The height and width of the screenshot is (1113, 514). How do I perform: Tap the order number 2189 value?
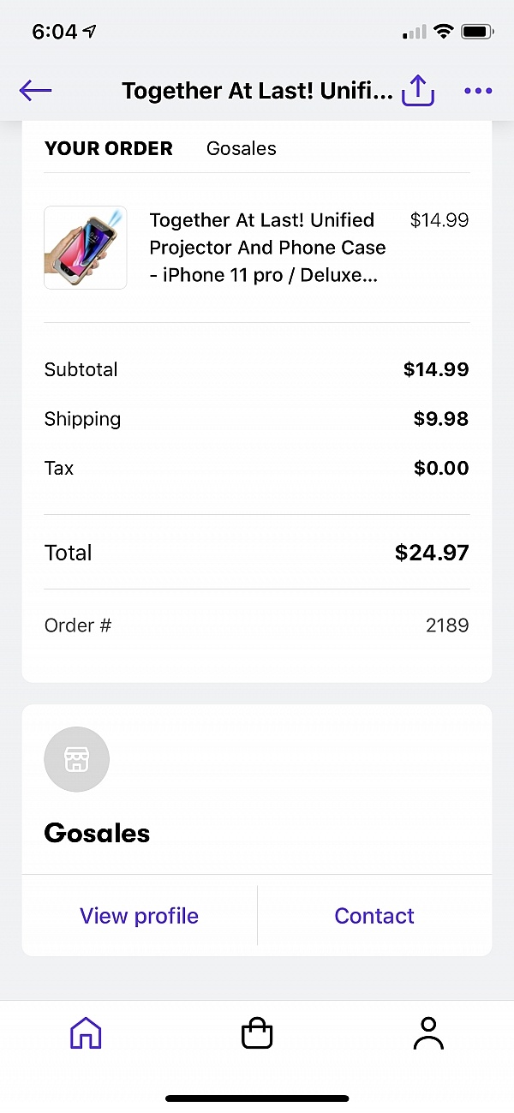447,625
